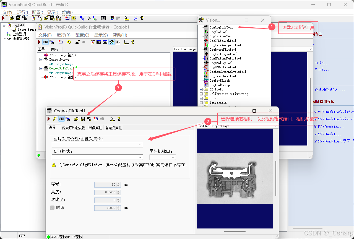Expand the Color folder

[x=201, y=98]
